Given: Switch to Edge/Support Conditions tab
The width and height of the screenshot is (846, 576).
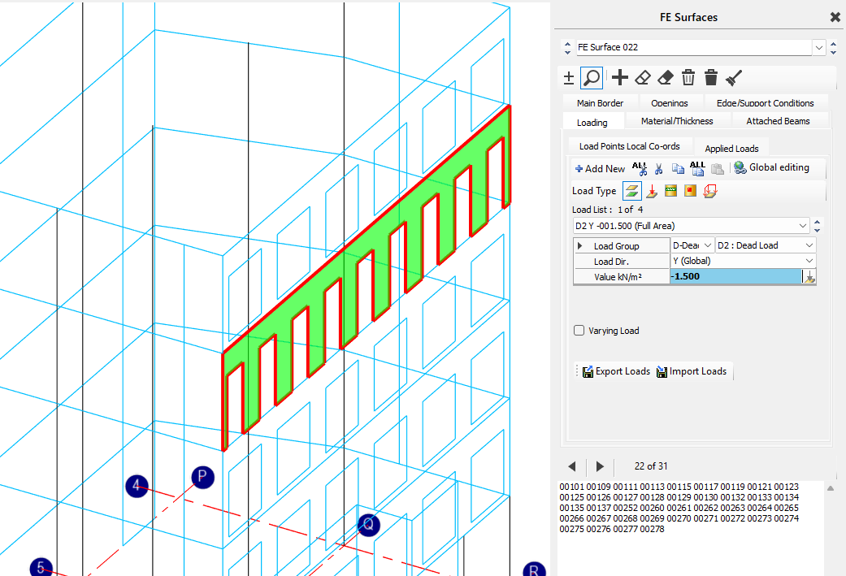Looking at the screenshot, I should [x=765, y=103].
